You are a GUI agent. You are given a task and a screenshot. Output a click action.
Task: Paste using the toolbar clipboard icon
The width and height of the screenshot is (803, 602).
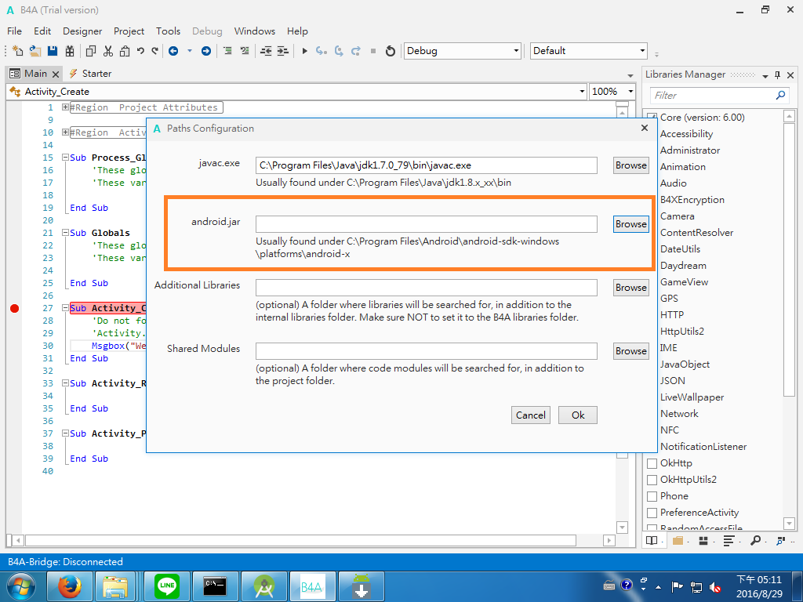[x=125, y=51]
